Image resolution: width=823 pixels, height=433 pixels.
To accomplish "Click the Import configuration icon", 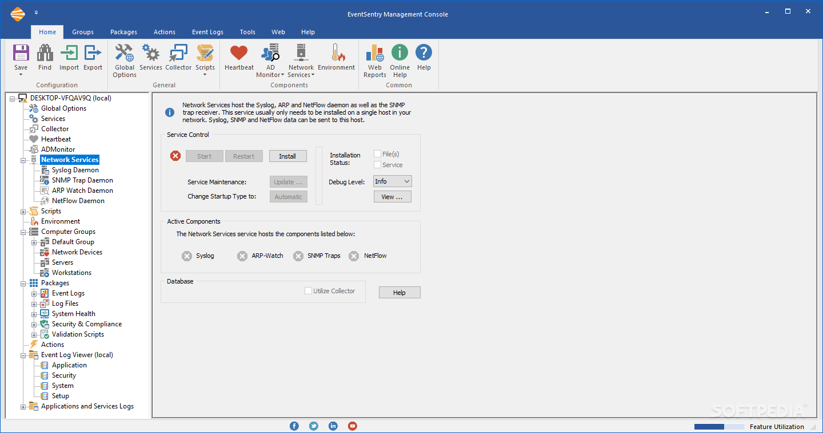I will point(69,53).
